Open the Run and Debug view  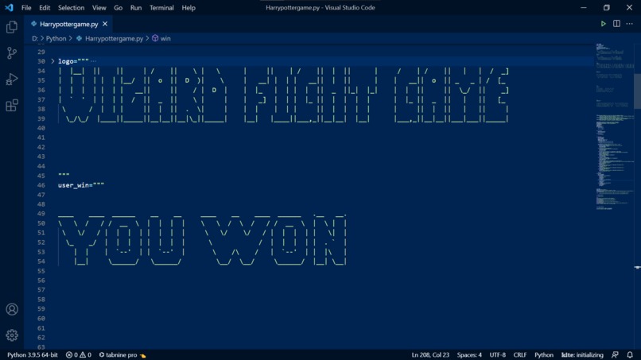tap(12, 79)
